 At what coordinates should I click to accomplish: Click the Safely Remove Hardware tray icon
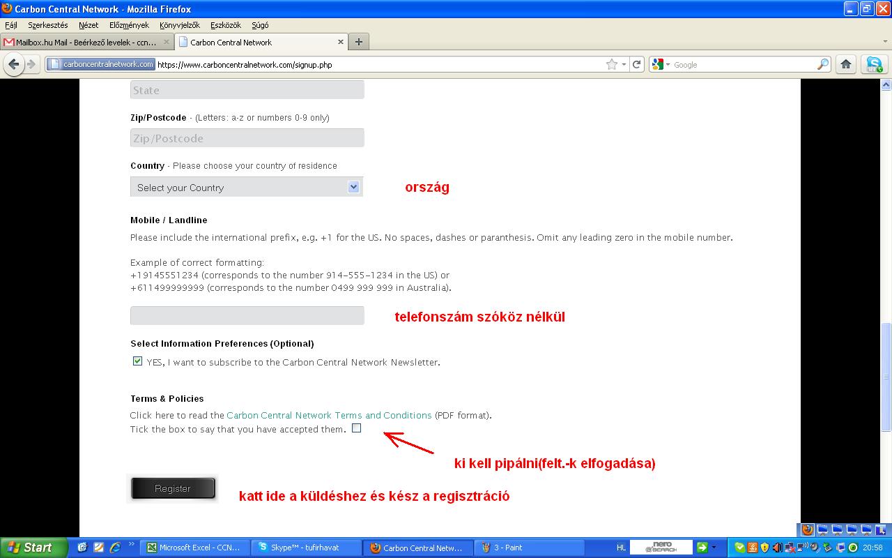[x=827, y=548]
